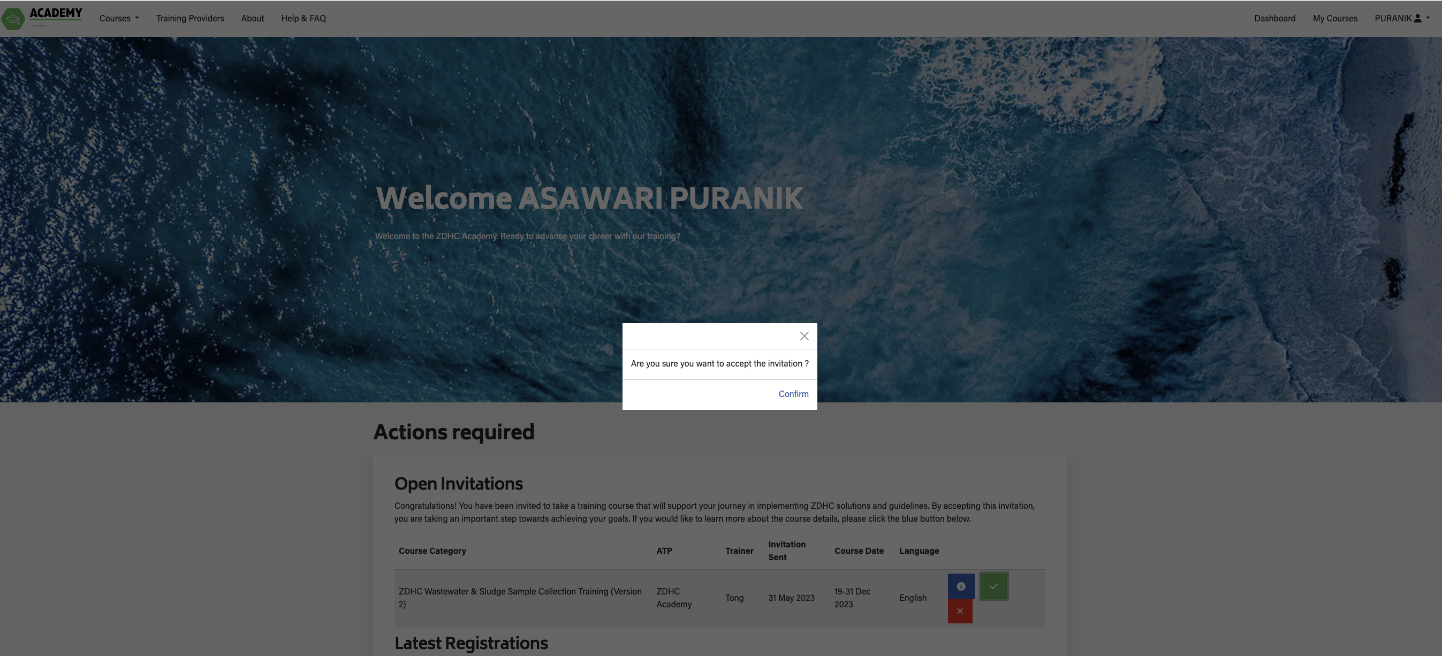Image resolution: width=1442 pixels, height=656 pixels.
Task: Open the About page
Action: [x=253, y=18]
